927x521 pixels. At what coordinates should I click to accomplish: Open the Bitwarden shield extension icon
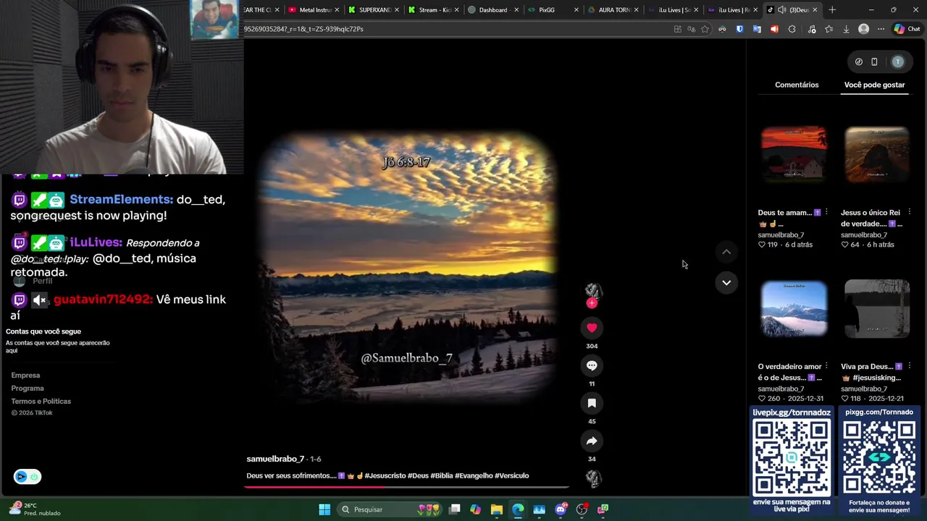pos(739,29)
